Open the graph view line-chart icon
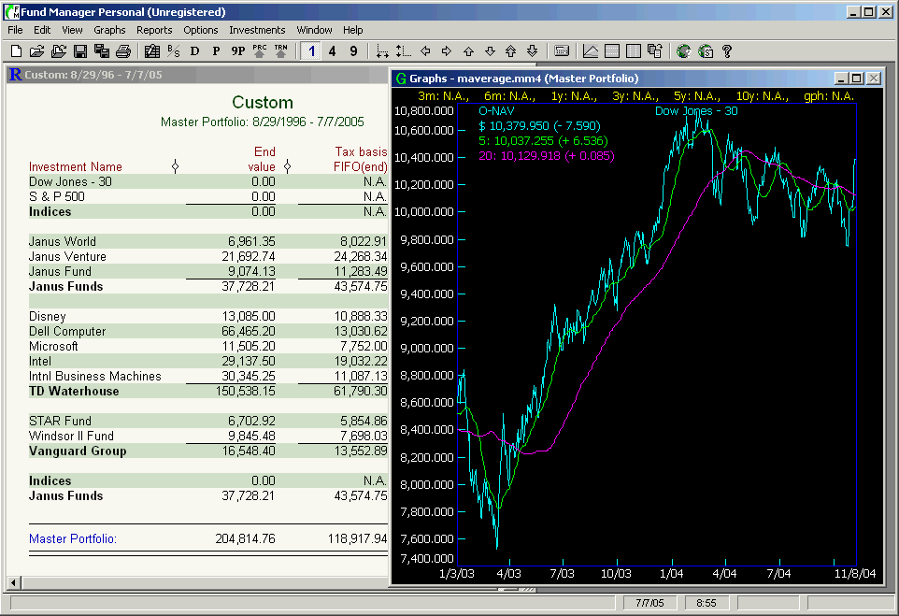This screenshot has width=899, height=616. pos(591,50)
